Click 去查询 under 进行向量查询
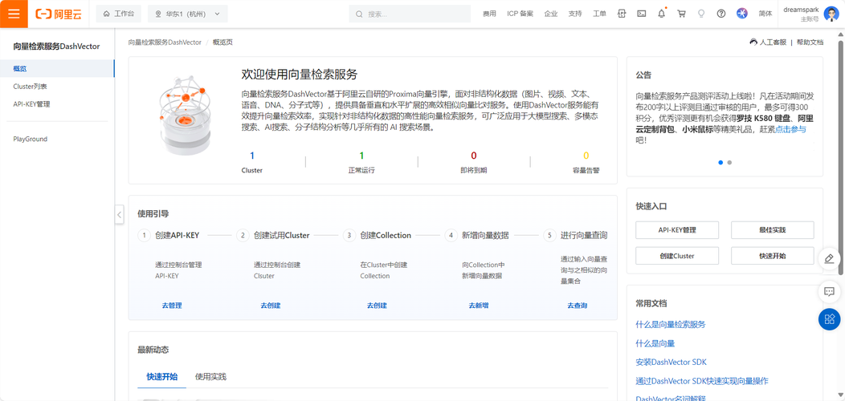The width and height of the screenshot is (845, 401). pyautogui.click(x=578, y=306)
